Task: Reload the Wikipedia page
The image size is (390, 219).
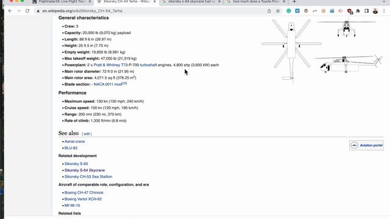Action: 27,11
